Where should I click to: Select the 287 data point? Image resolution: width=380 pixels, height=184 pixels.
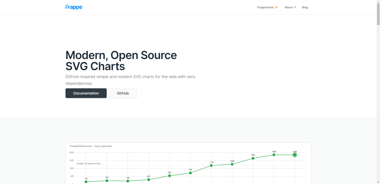(149, 180)
